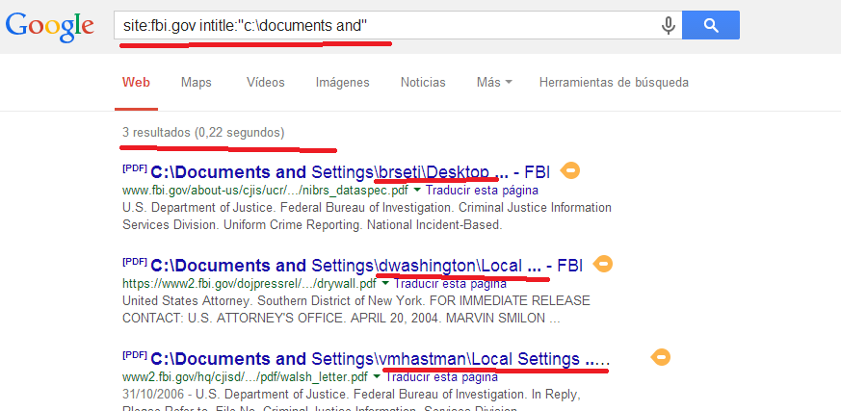Switch to the Imágenes tab
Screen dimensions: 841x411
pos(342,83)
